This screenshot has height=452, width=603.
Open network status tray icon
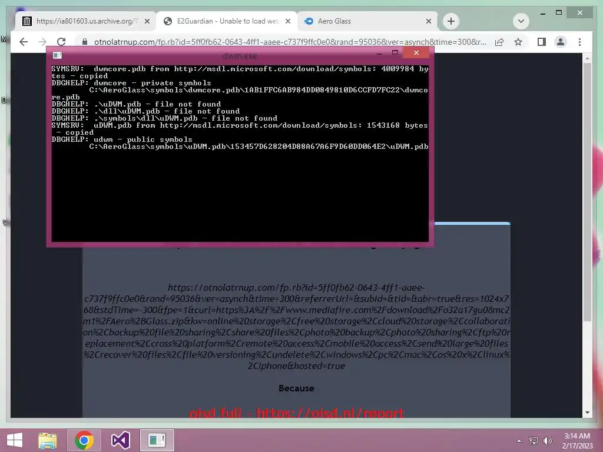(534, 441)
